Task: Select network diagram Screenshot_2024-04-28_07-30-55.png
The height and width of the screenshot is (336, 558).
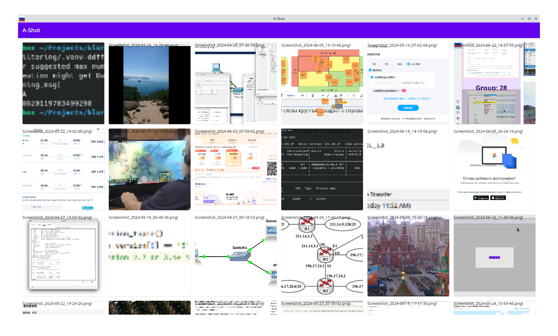Action: [236, 83]
